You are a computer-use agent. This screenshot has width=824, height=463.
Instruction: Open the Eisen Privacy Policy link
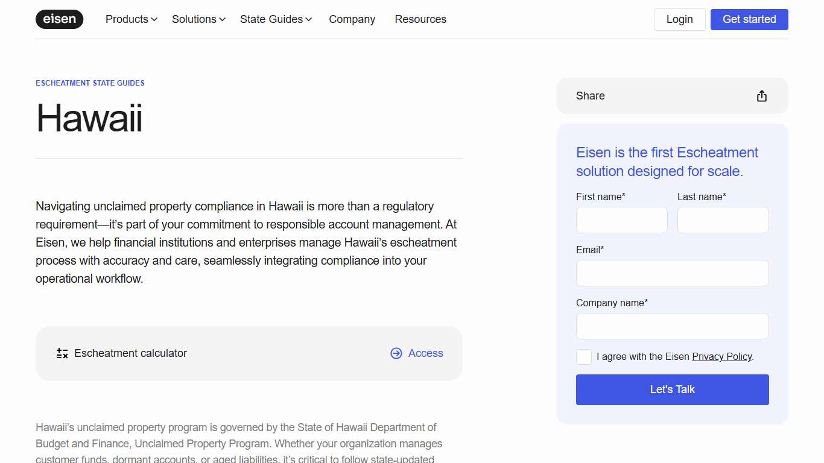click(x=721, y=357)
